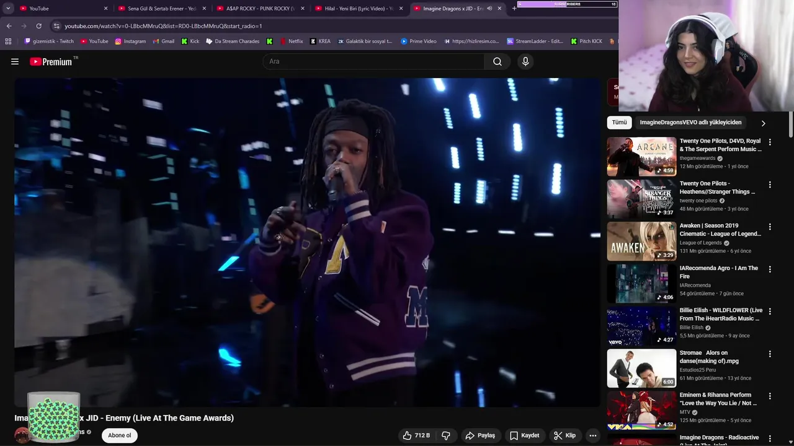The height and width of the screenshot is (446, 794).
Task: Click the Ara search input field
Action: [x=373, y=61]
